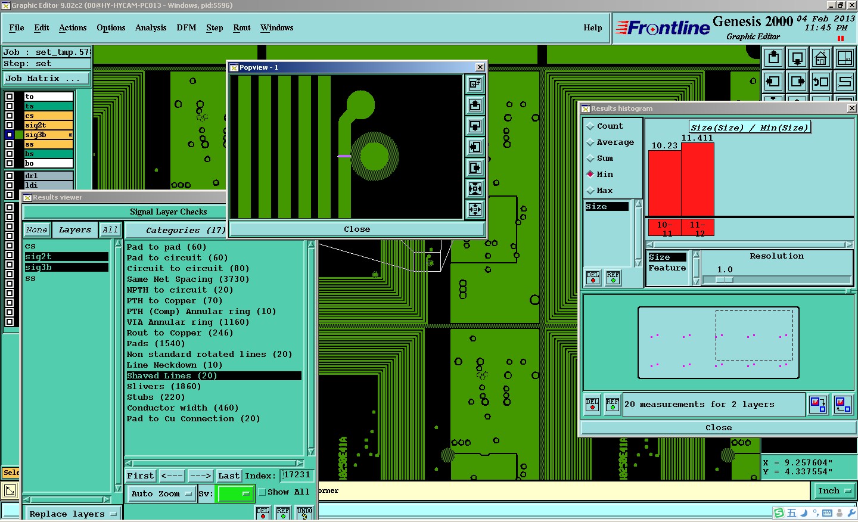Open the Auto Zoom dropdown
The width and height of the screenshot is (858, 522).
pos(161,494)
